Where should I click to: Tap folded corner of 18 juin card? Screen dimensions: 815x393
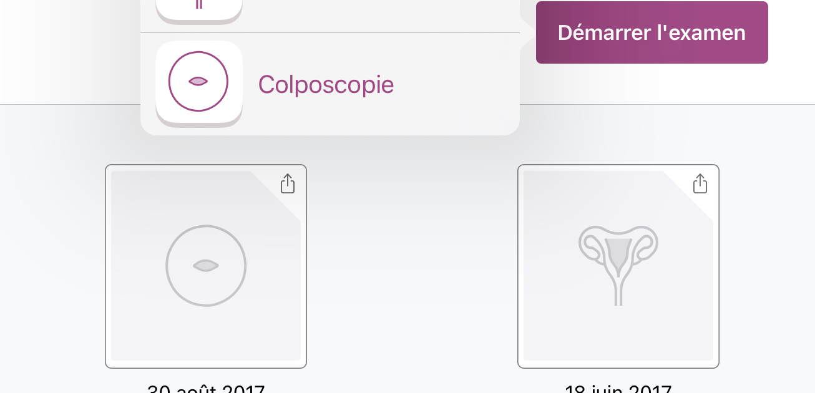(x=690, y=195)
